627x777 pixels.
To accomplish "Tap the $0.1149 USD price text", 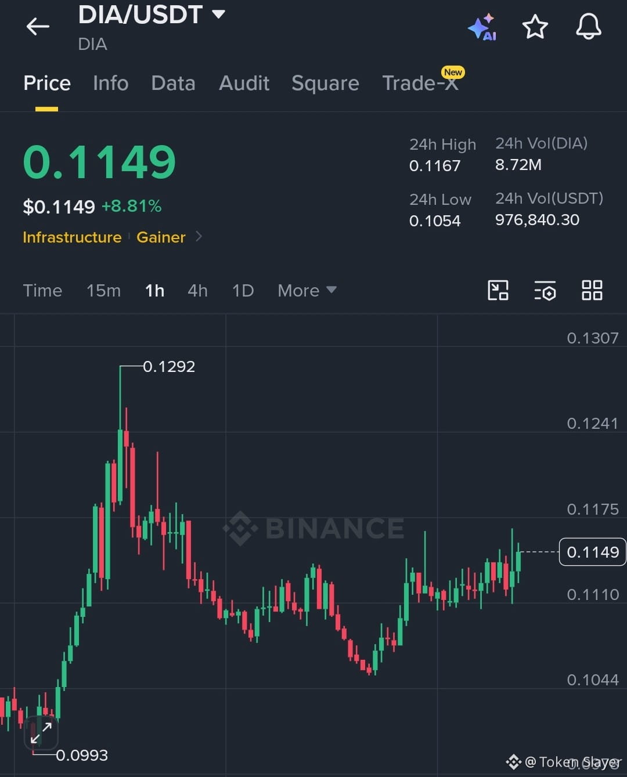I will tap(59, 207).
